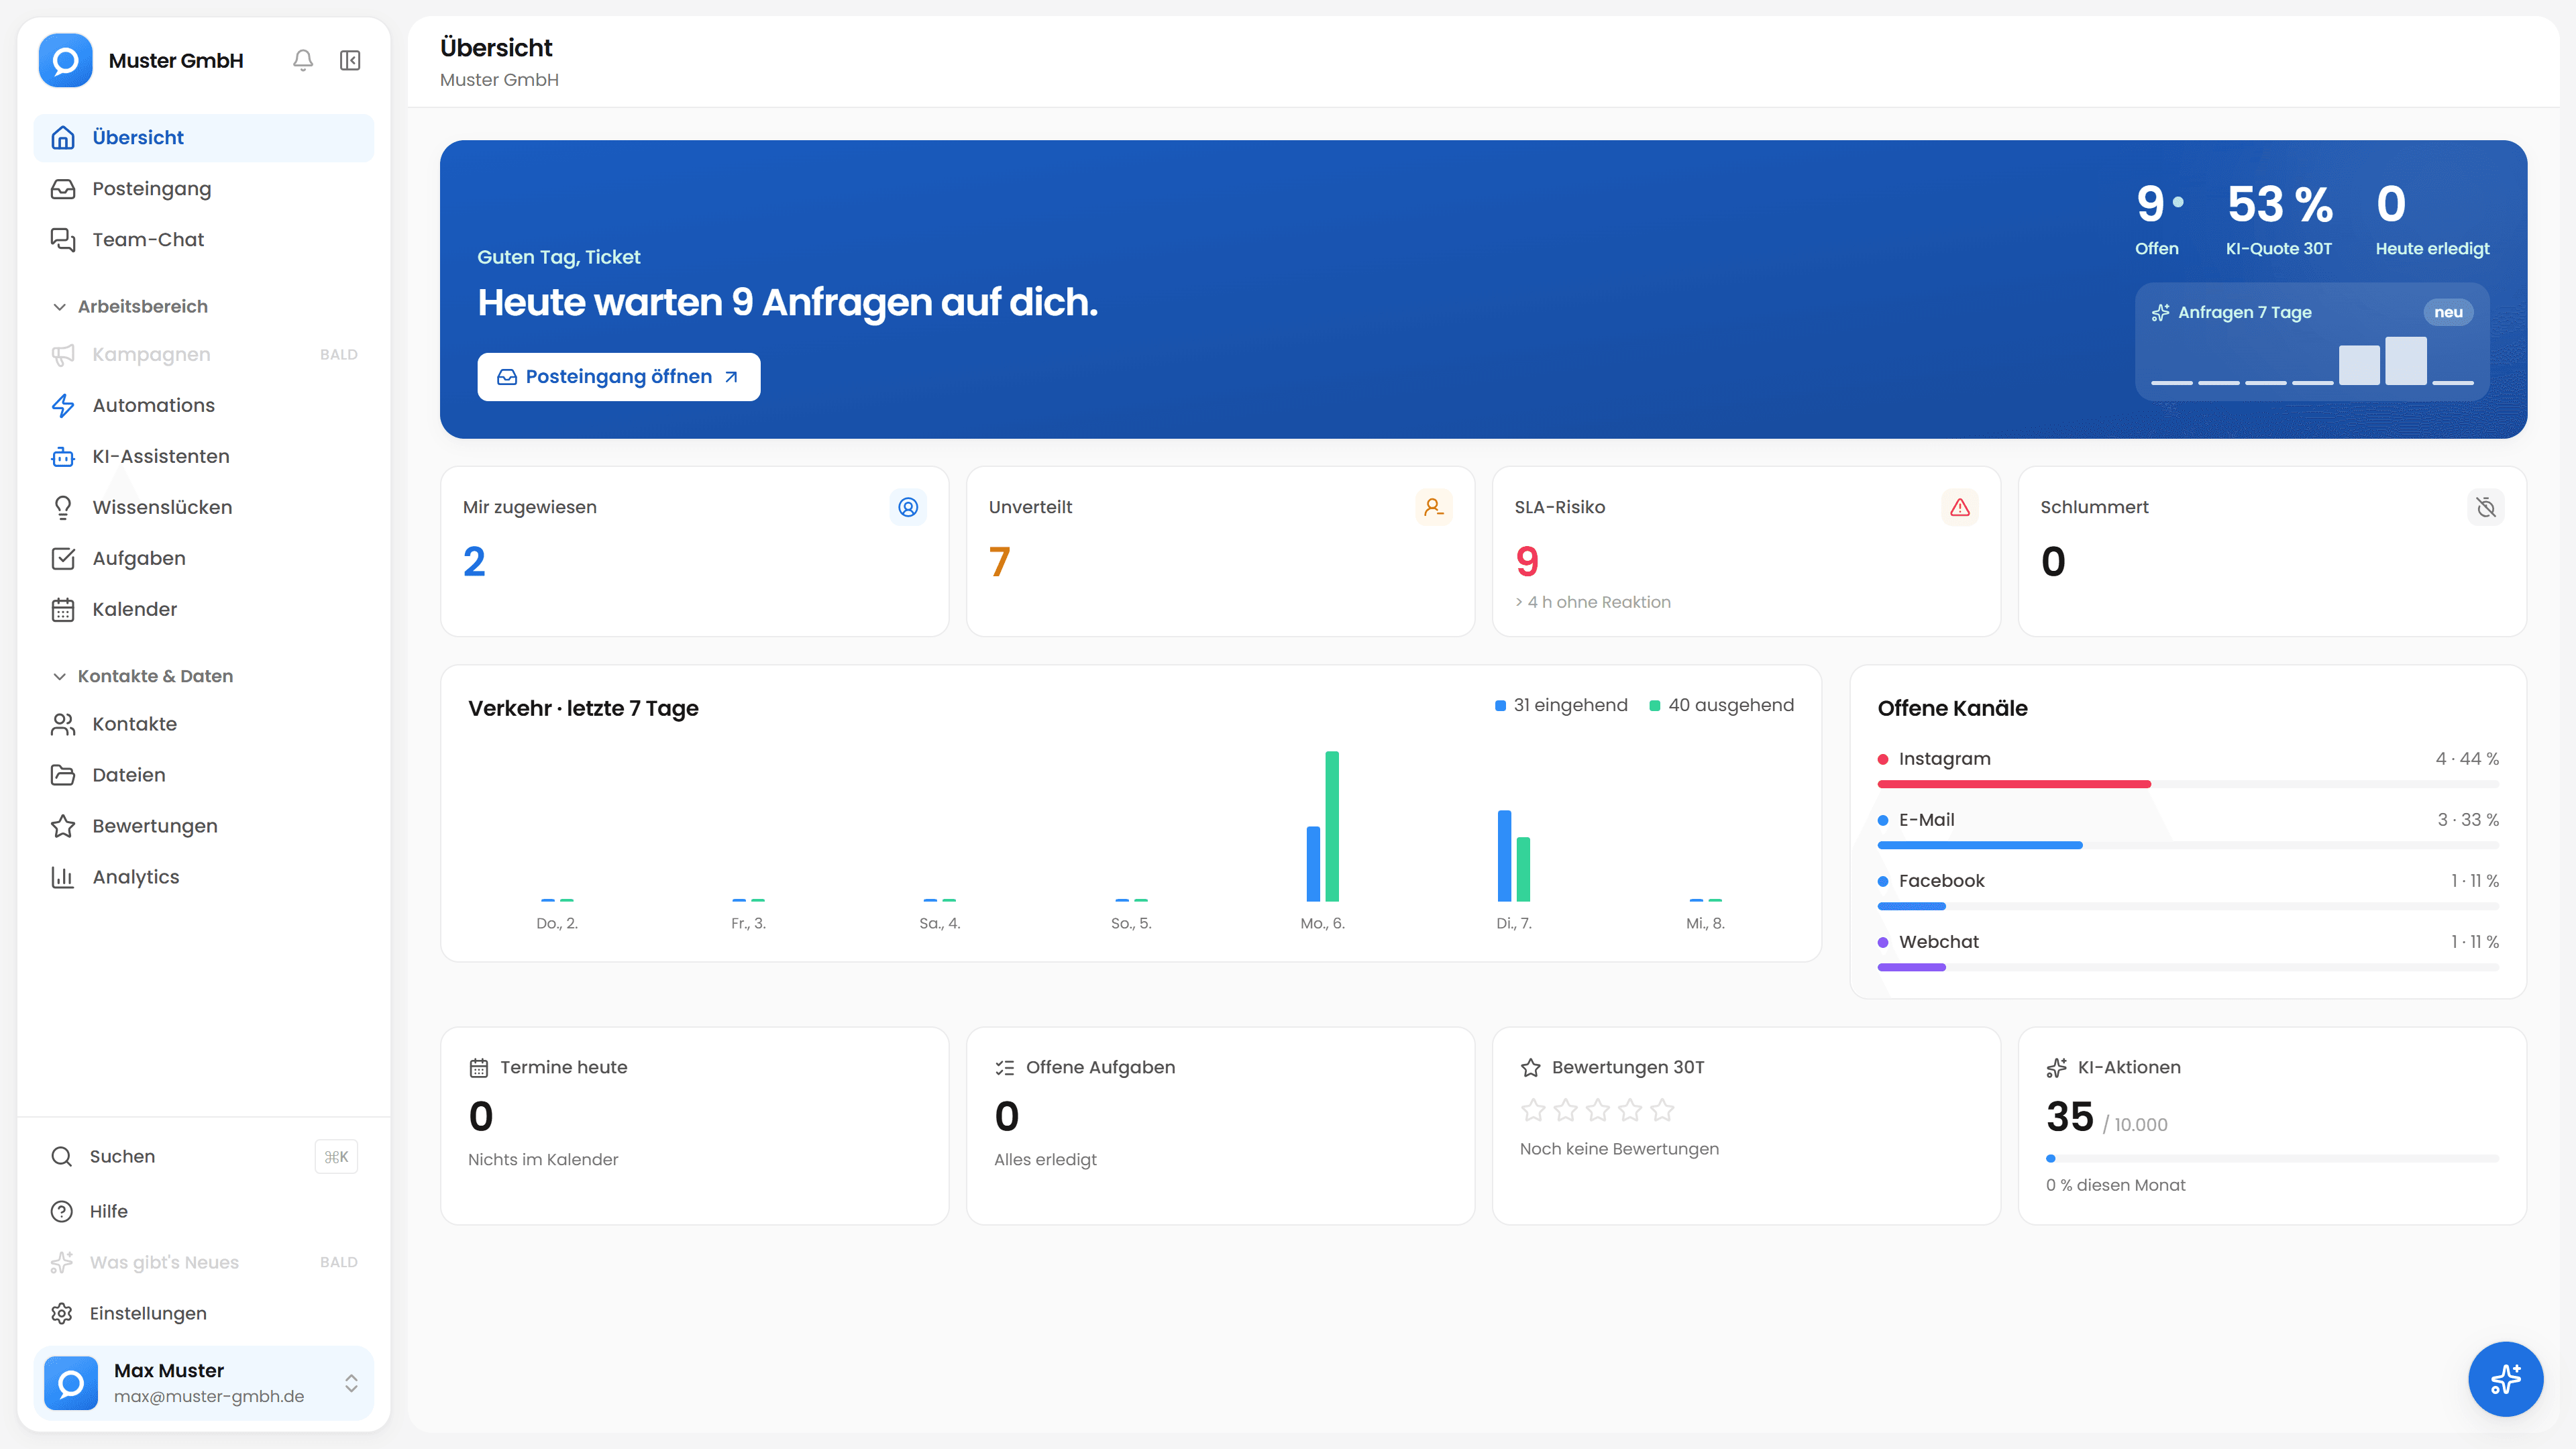Click E-Mail channel progress bar
2576x1449 pixels.
click(2188, 845)
